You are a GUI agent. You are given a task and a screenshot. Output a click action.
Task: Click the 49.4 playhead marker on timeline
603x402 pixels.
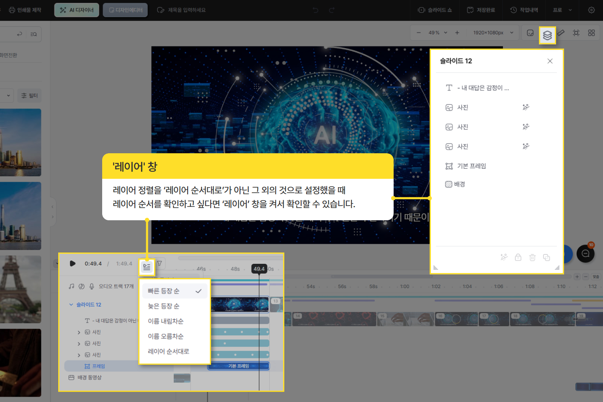click(x=259, y=269)
